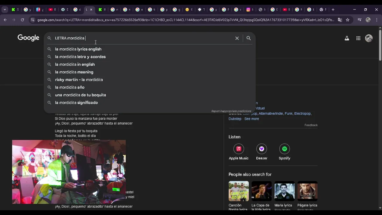This screenshot has height=215, width=382.
Task: Select suggestion la mordidita in english
Action: (x=149, y=64)
